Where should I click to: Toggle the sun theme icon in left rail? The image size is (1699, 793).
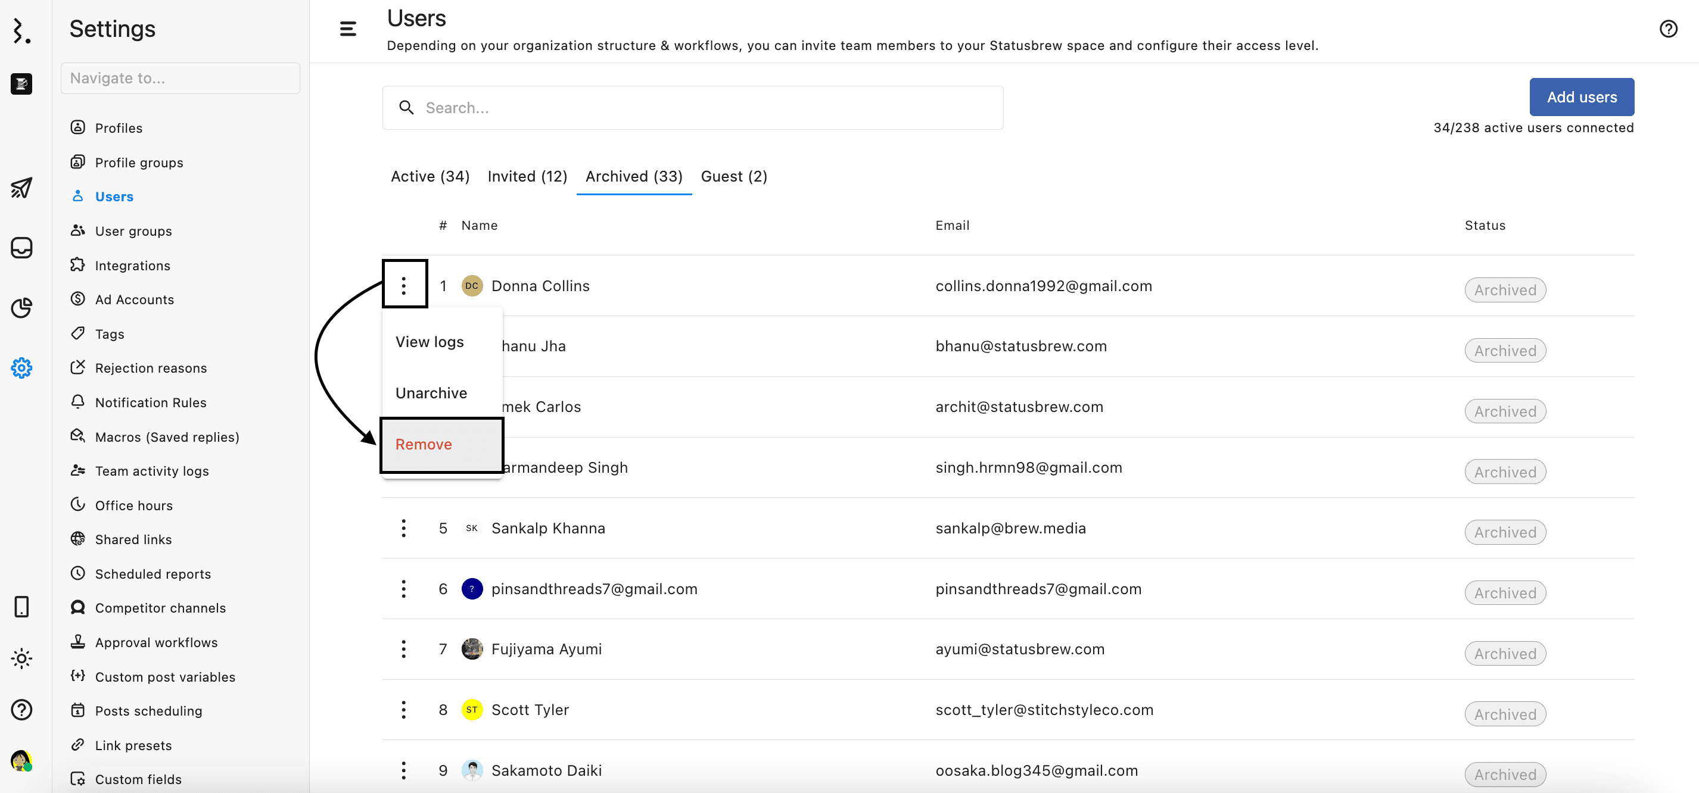point(21,658)
